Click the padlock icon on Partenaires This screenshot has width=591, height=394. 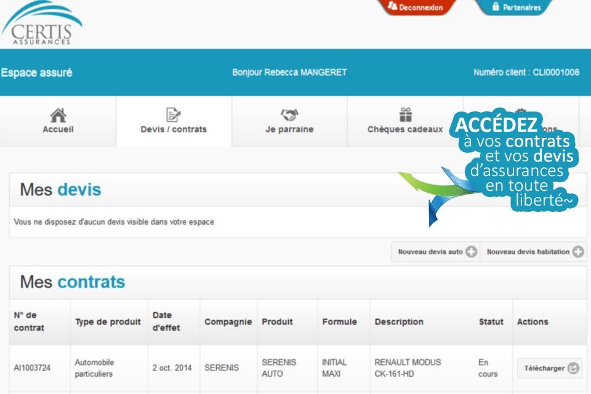pyautogui.click(x=496, y=6)
